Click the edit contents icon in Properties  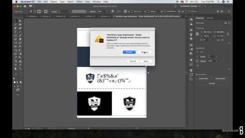tap(229, 23)
